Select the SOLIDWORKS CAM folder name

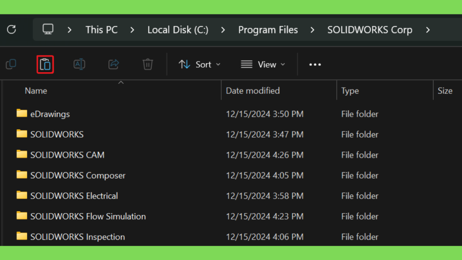[x=67, y=155]
